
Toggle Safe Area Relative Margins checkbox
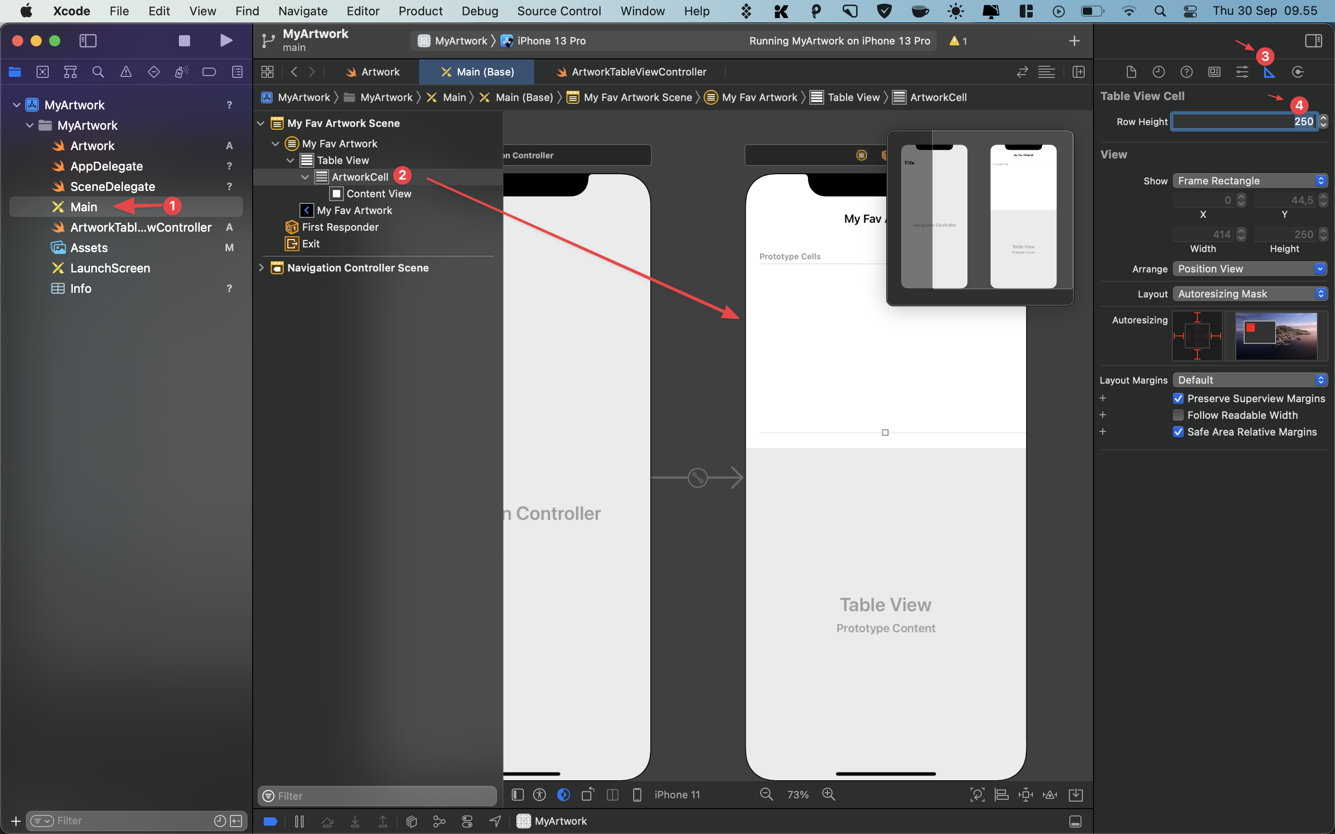(x=1178, y=432)
